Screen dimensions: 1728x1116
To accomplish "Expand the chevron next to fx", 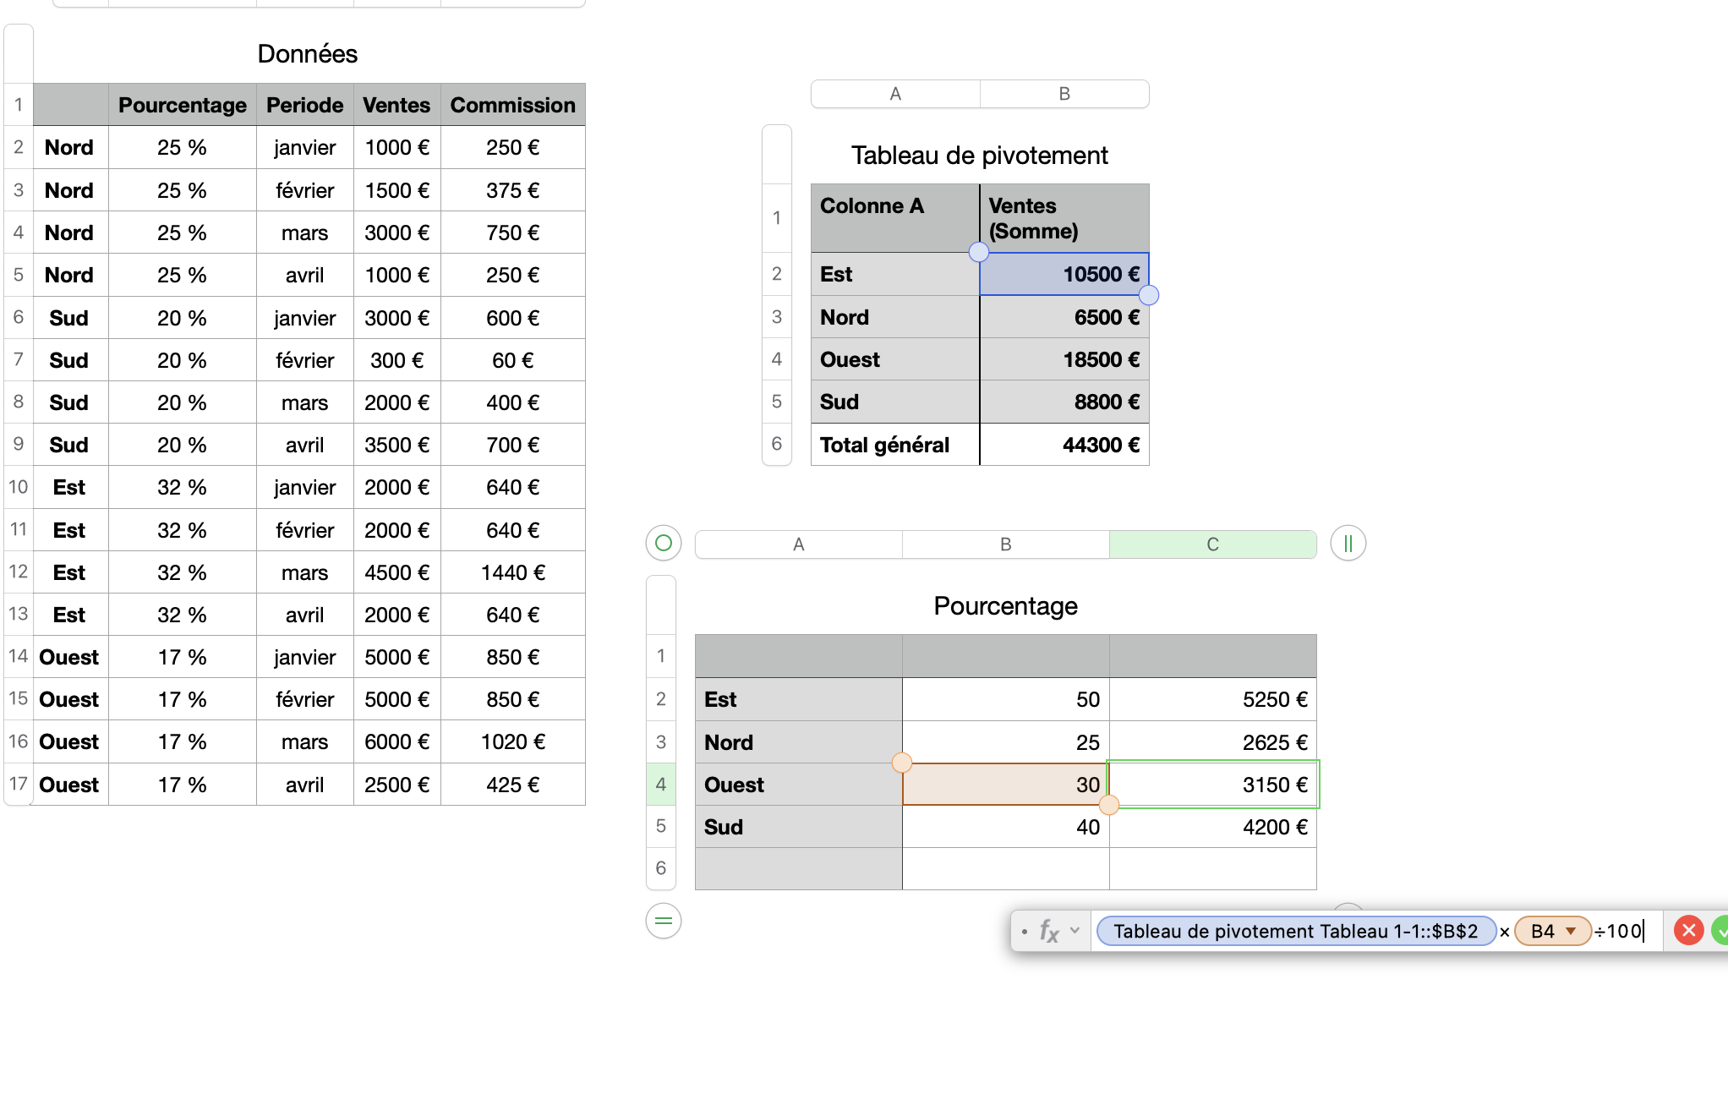I will tap(1075, 931).
